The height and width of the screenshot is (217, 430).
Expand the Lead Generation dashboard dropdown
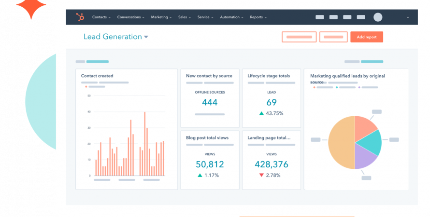[146, 37]
